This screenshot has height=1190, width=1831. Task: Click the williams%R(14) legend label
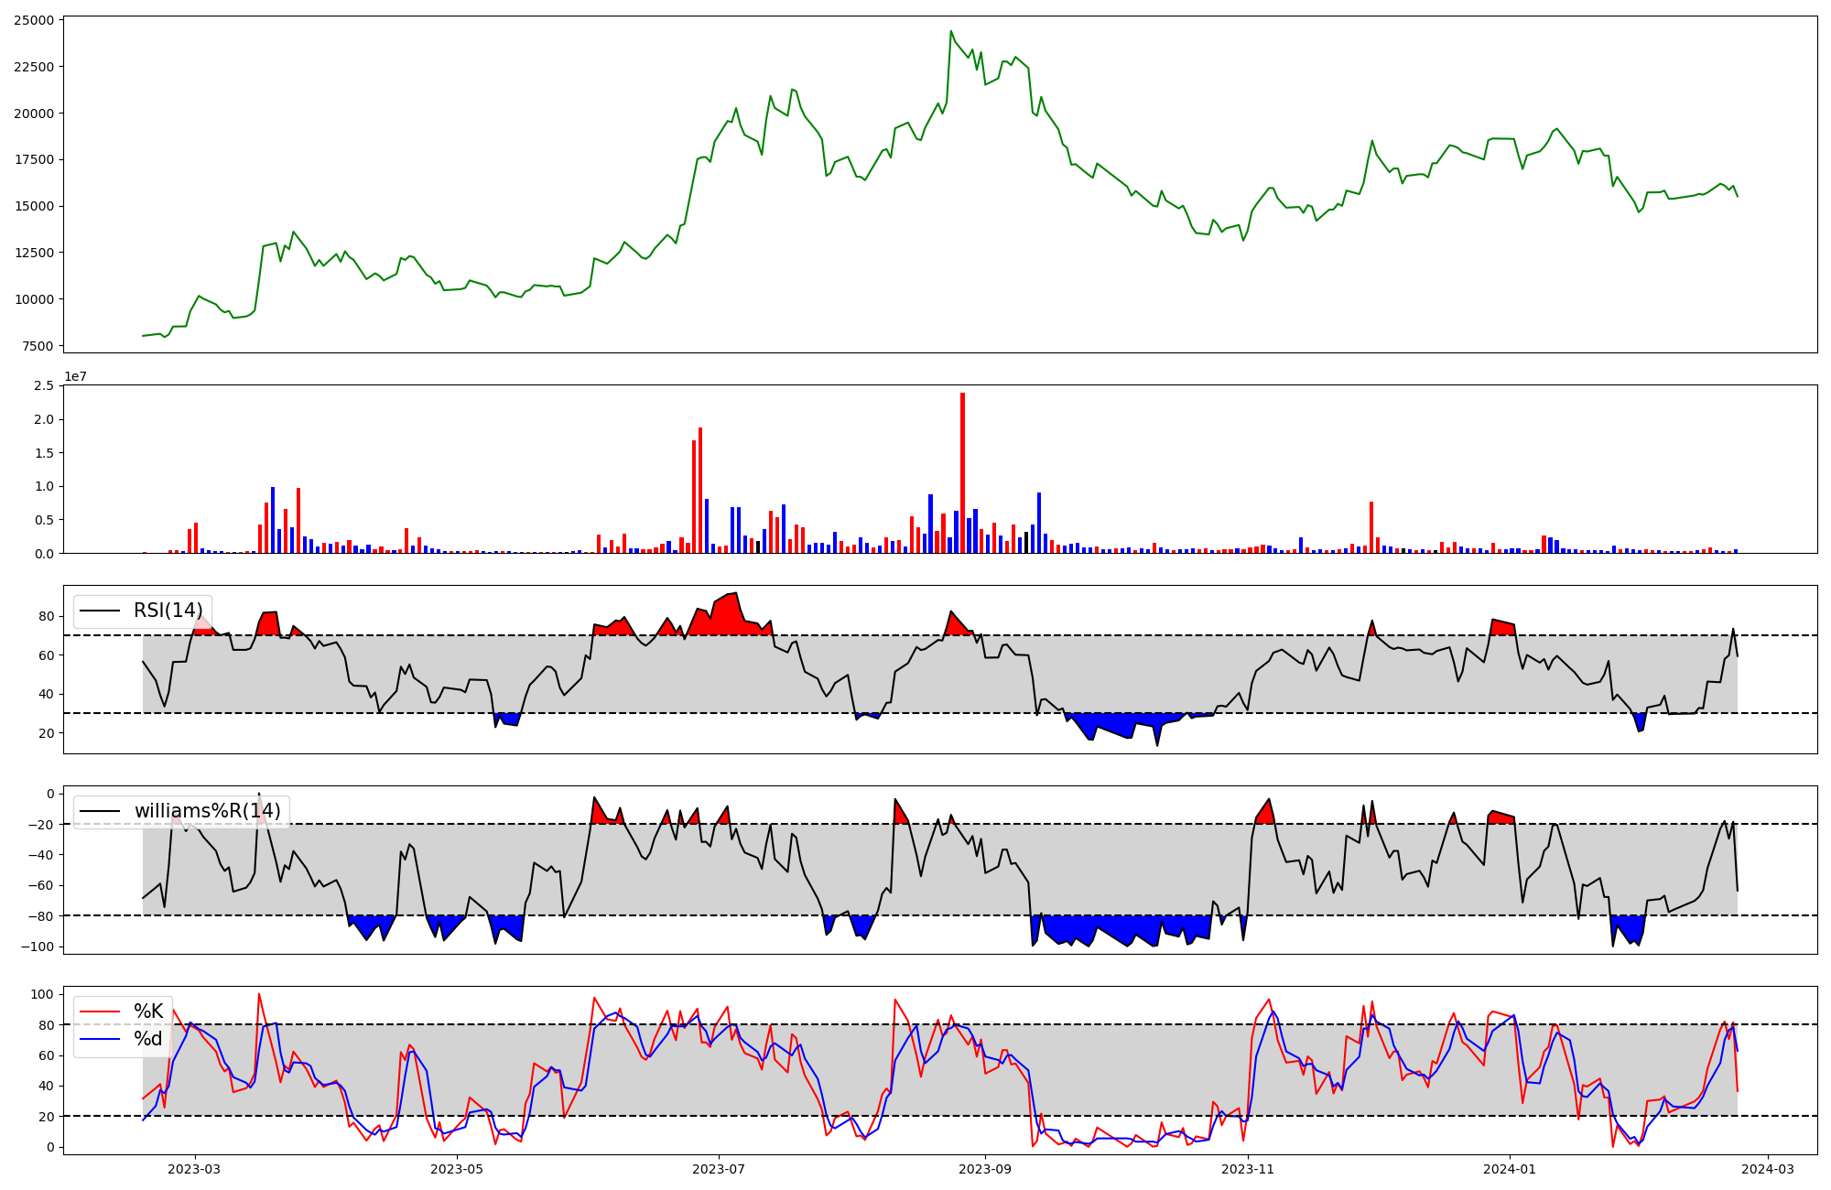pyautogui.click(x=207, y=811)
